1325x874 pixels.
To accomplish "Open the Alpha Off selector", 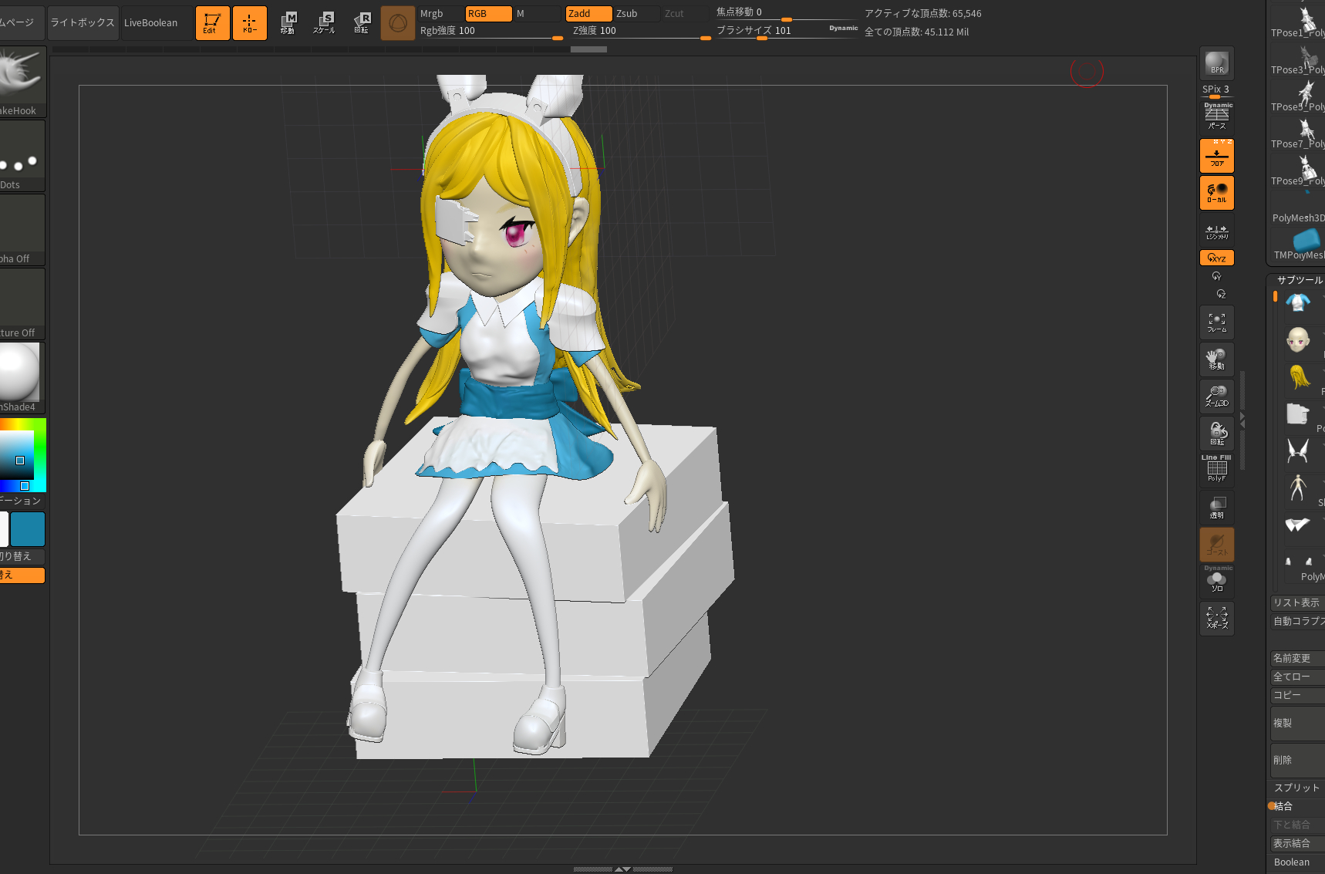I will pos(22,230).
